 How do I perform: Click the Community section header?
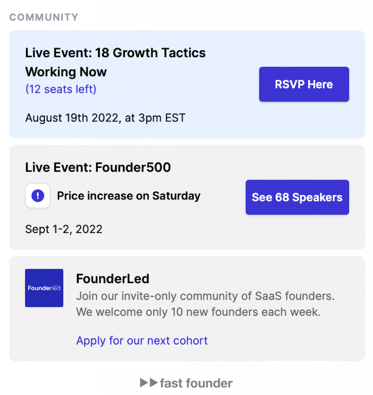point(44,17)
